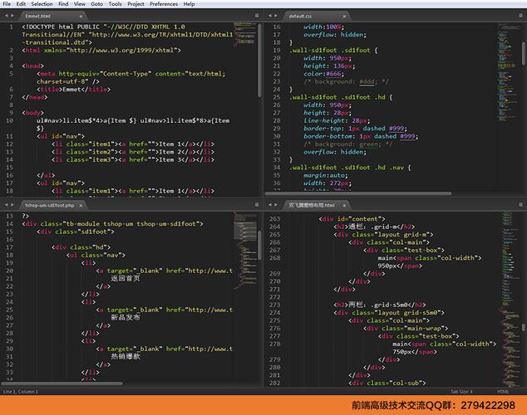The width and height of the screenshot is (527, 415).
Task: Switch to the Emmet.html tab
Action: tap(37, 15)
